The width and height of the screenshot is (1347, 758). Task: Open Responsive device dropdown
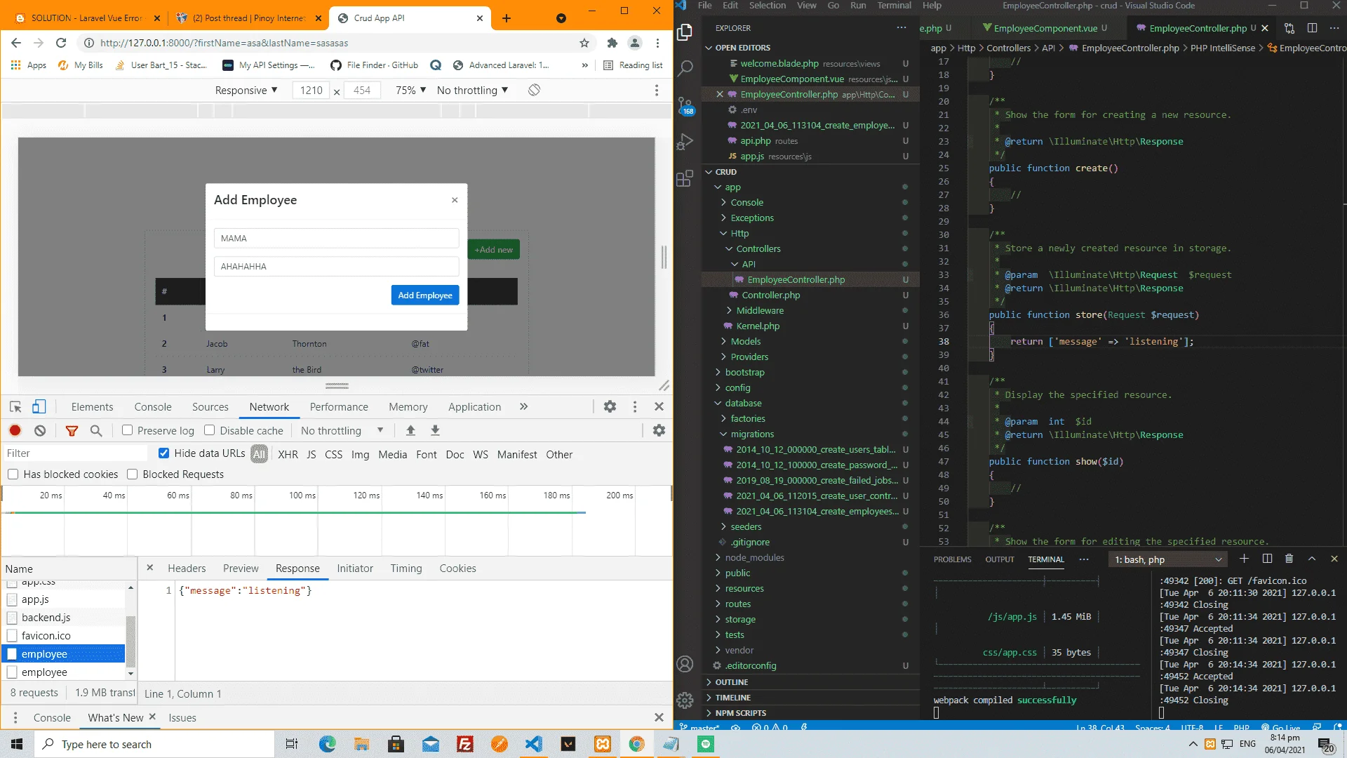[246, 90]
